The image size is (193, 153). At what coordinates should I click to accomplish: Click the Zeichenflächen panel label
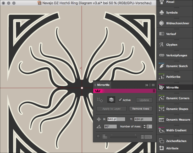[176, 141]
